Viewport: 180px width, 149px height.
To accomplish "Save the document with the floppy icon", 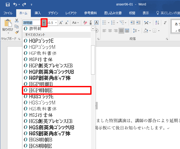I will (7, 5).
